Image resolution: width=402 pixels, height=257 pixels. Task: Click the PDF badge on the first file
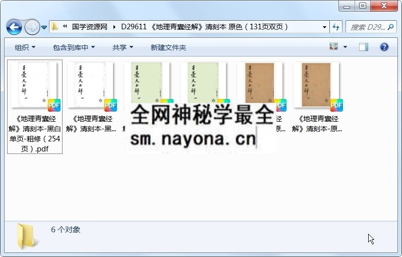tap(54, 105)
